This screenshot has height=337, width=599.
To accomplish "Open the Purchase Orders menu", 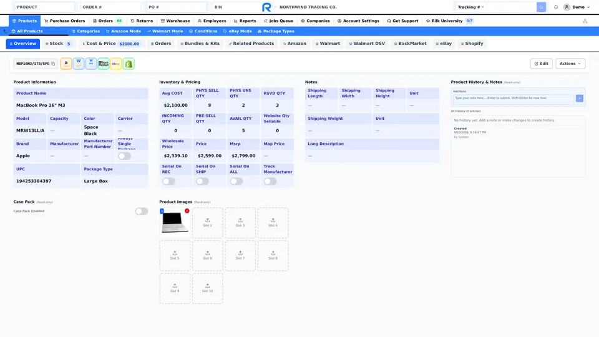I will pyautogui.click(x=64, y=21).
